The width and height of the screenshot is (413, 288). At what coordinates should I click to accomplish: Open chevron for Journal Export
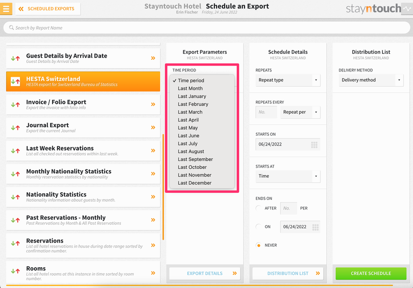(153, 128)
